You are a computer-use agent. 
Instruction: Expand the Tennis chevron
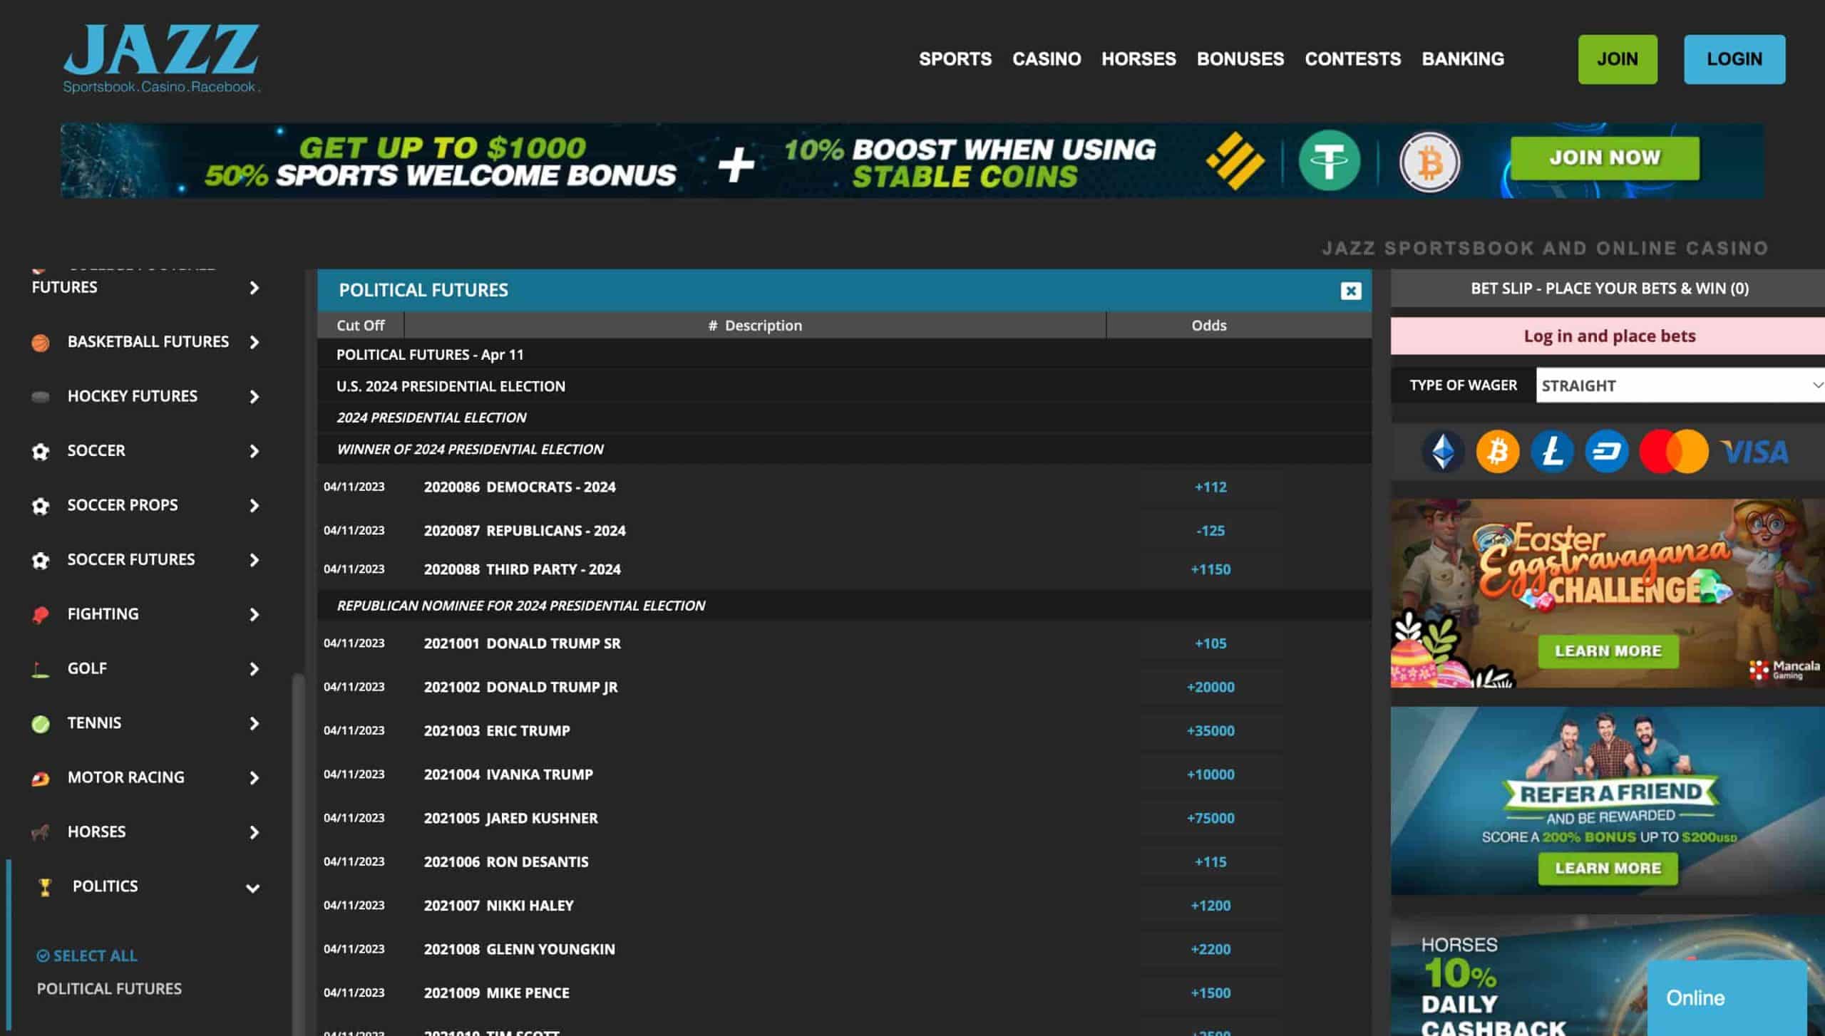tap(254, 724)
